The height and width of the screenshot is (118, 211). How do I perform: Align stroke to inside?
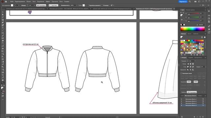191,70
